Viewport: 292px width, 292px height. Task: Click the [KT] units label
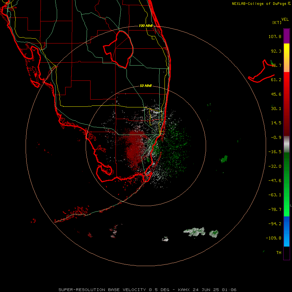[x=277, y=22]
